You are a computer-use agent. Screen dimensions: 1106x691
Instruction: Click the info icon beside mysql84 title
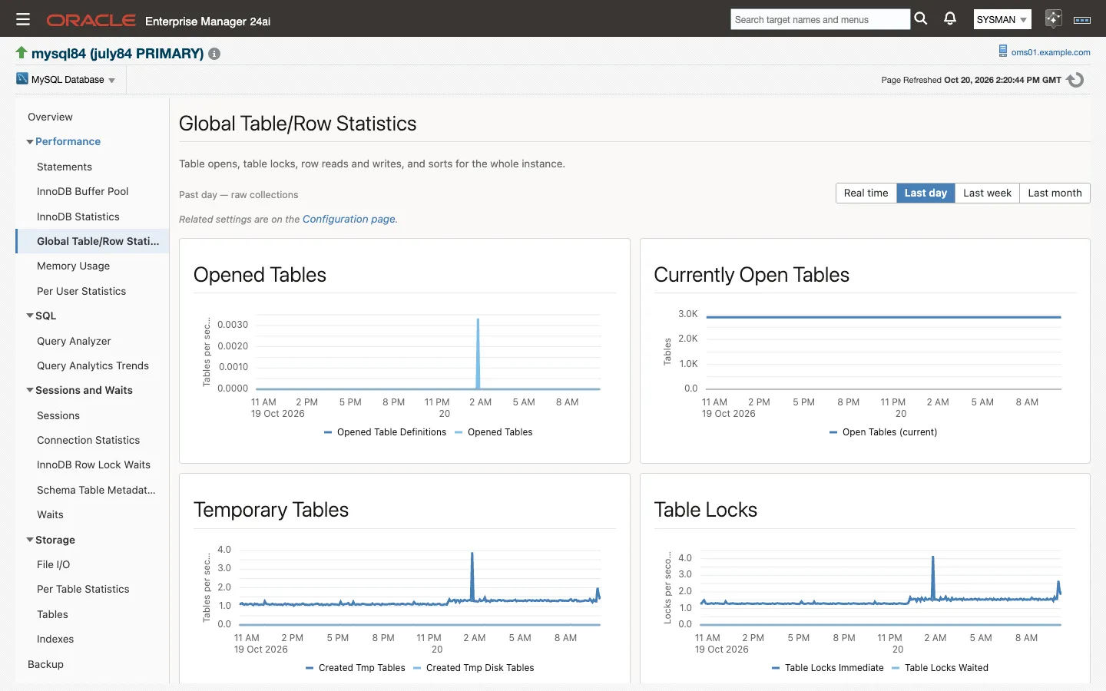214,54
